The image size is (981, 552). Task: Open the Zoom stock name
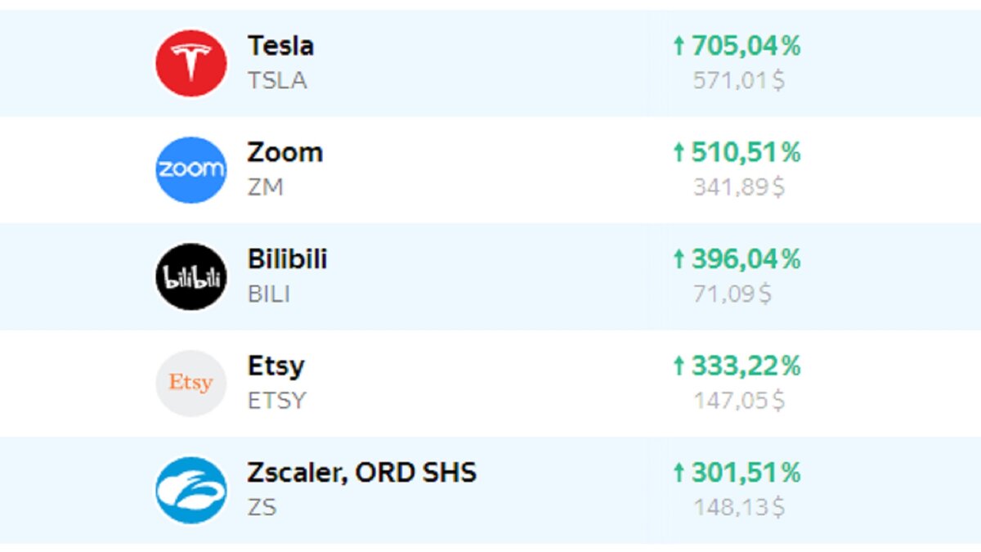285,152
